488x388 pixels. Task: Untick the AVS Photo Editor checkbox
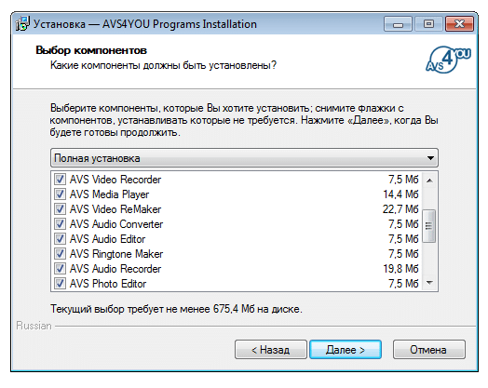coord(60,284)
